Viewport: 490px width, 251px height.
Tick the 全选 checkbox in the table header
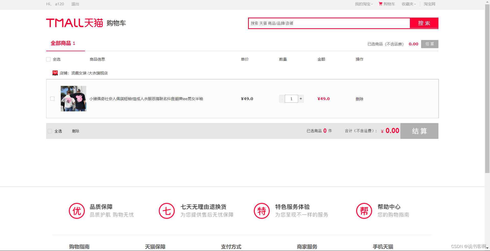[x=48, y=59]
